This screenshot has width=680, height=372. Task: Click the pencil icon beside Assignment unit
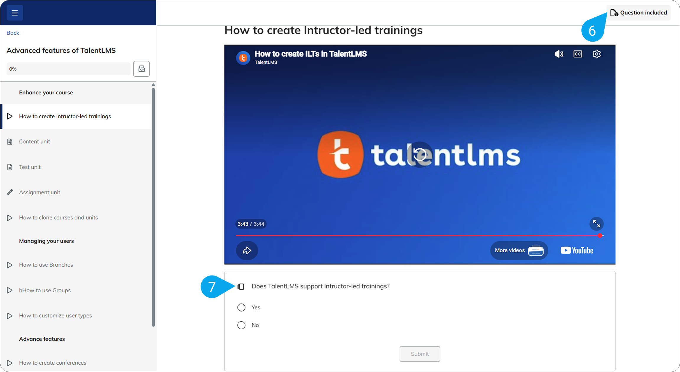pos(10,192)
